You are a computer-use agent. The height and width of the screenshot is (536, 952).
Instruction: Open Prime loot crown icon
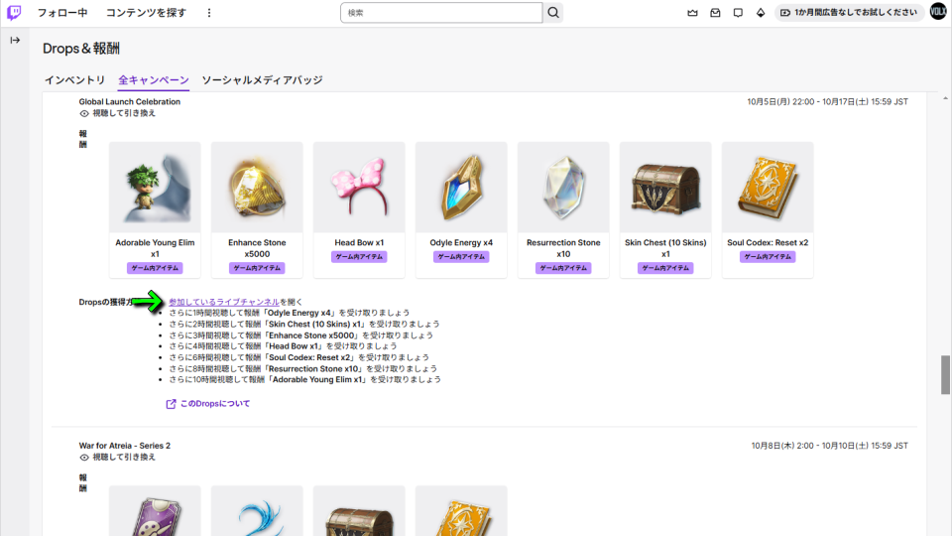click(x=693, y=13)
